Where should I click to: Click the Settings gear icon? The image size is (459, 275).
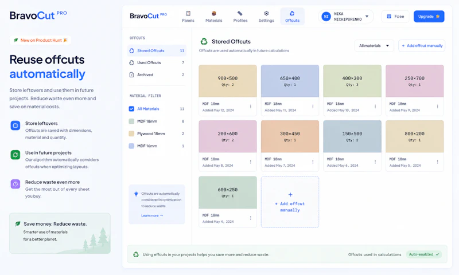click(266, 13)
